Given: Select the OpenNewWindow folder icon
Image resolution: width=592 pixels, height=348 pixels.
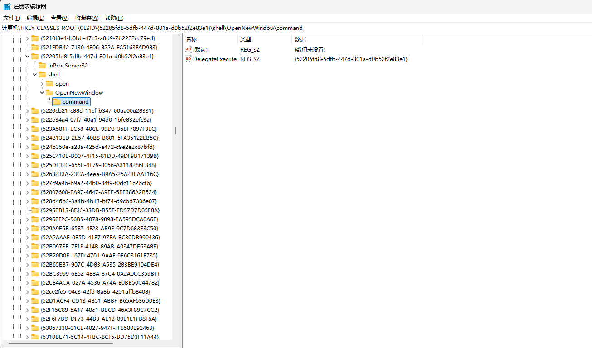Looking at the screenshot, I should [49, 93].
